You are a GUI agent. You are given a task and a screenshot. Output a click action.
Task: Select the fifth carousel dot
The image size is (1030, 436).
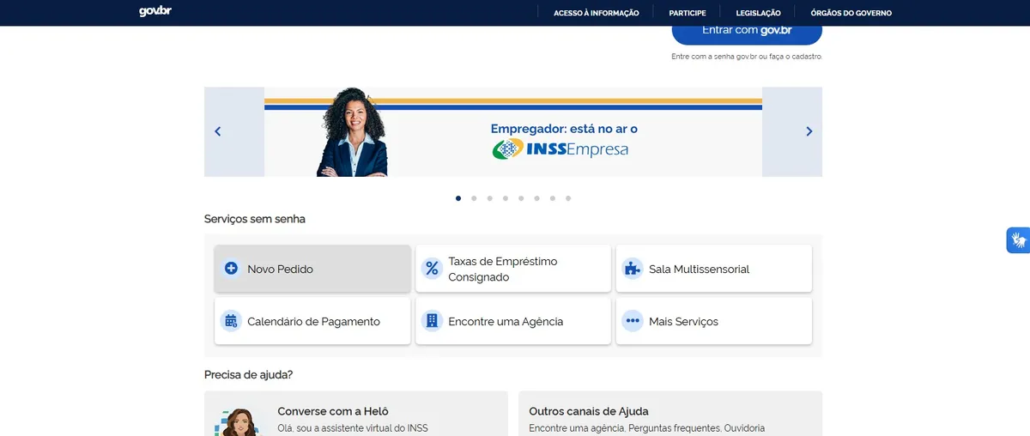click(x=521, y=198)
